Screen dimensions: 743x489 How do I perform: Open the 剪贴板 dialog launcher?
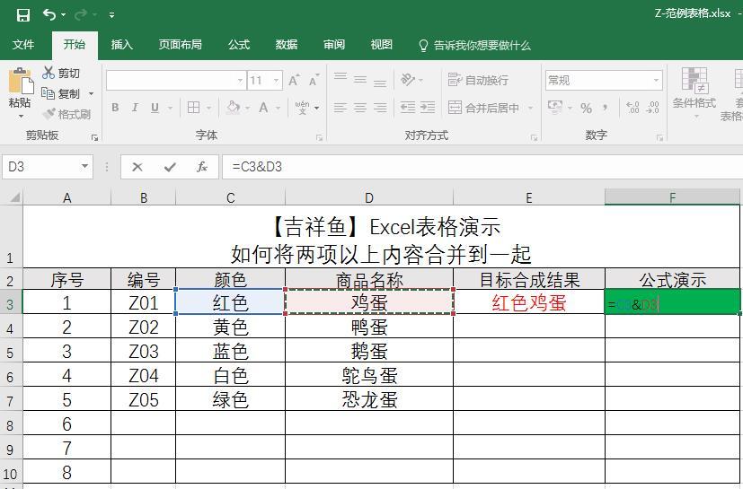(94, 137)
